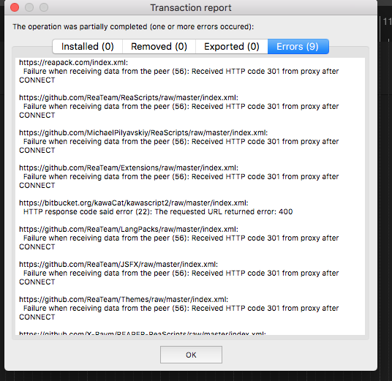
Task: Open the Removed (0) tab
Action: [x=159, y=47]
